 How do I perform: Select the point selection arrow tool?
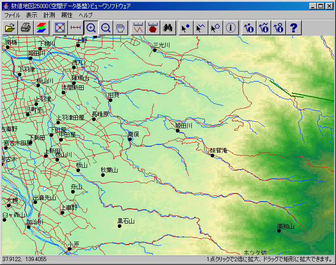pyautogui.click(x=186, y=28)
